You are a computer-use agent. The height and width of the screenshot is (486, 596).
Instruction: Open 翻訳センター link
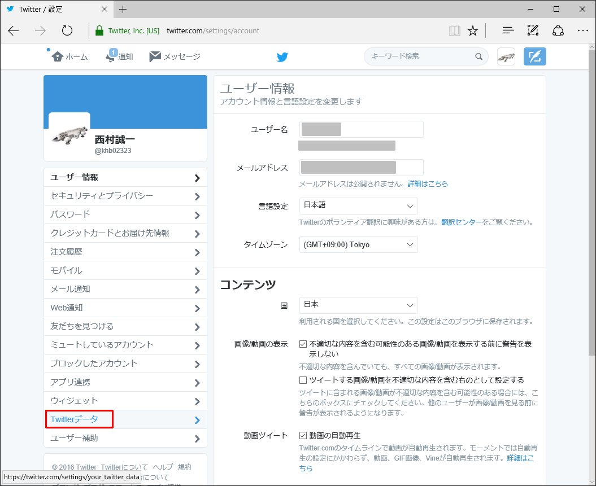click(x=461, y=222)
